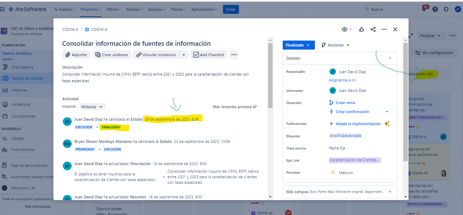Image resolution: width=463 pixels, height=215 pixels.
Task: Click the Medium priority value
Action: point(346,173)
